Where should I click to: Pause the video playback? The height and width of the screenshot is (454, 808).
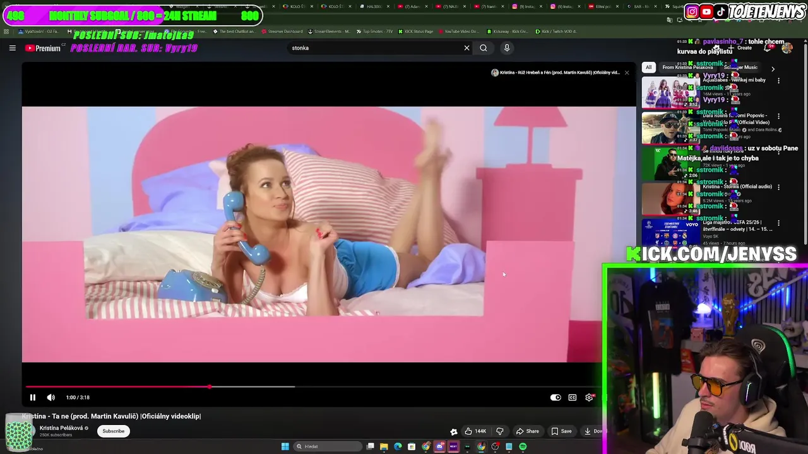pyautogui.click(x=33, y=397)
